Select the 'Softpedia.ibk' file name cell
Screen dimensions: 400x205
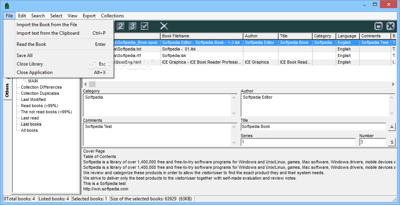pos(202,55)
